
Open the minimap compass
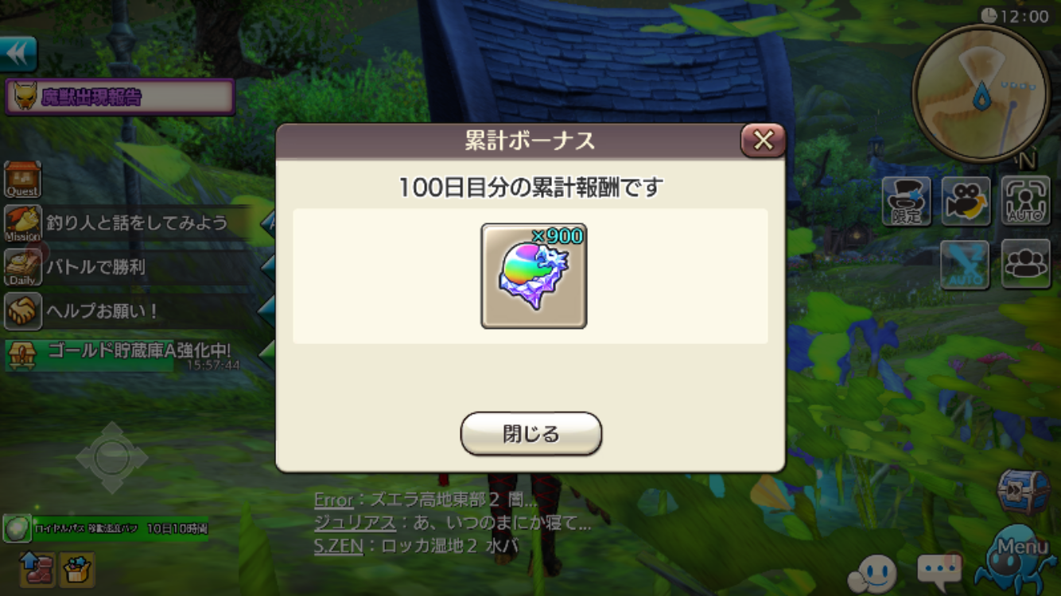pos(981,94)
